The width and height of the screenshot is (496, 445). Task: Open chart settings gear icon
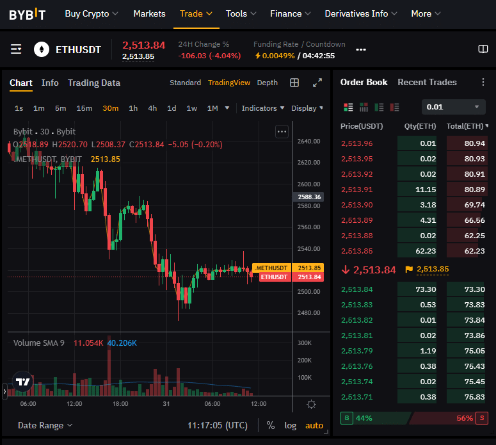tap(311, 404)
